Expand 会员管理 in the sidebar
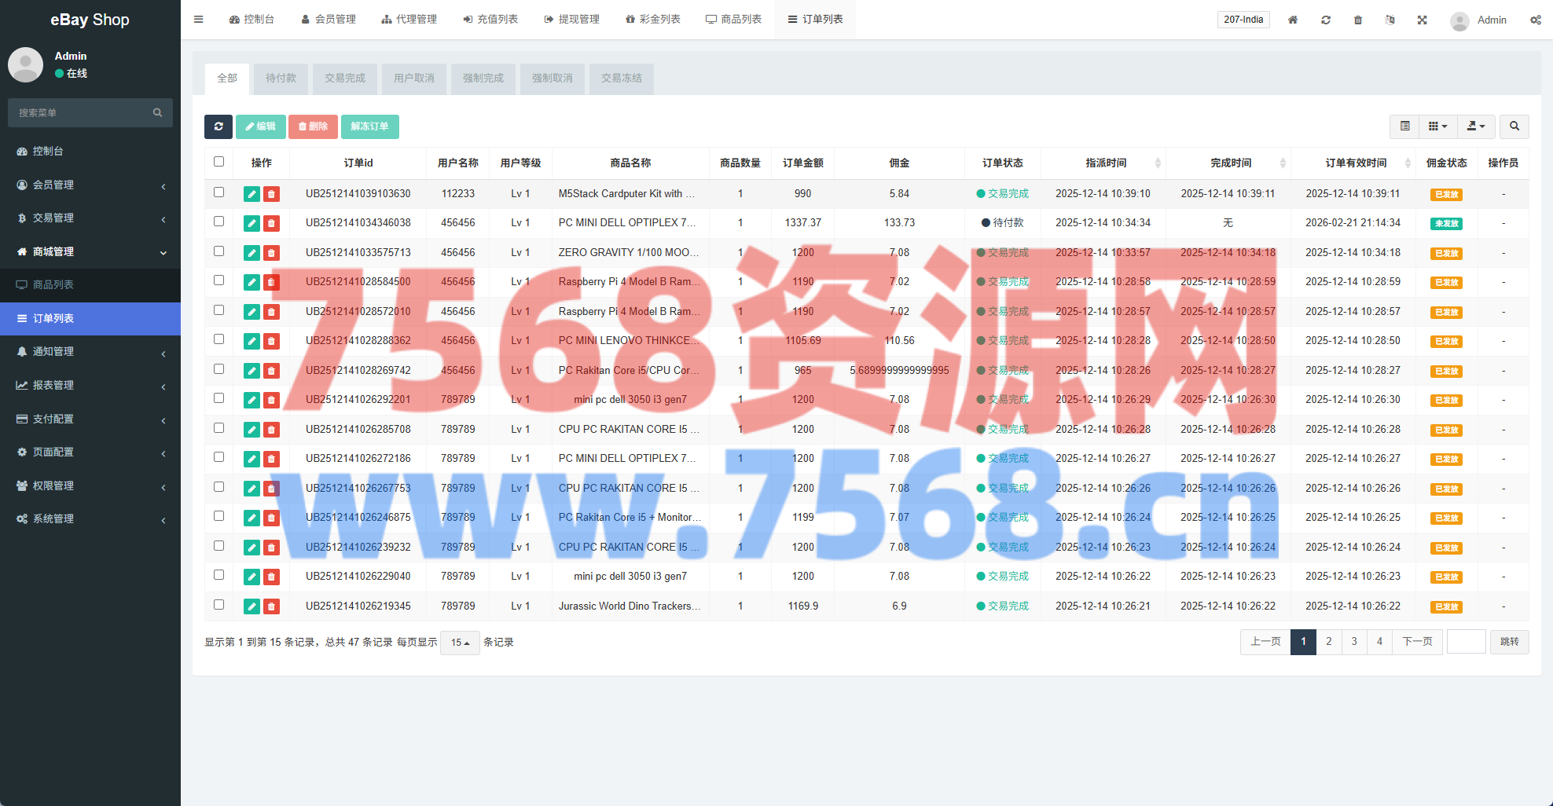Viewport: 1553px width, 806px height. 90,185
